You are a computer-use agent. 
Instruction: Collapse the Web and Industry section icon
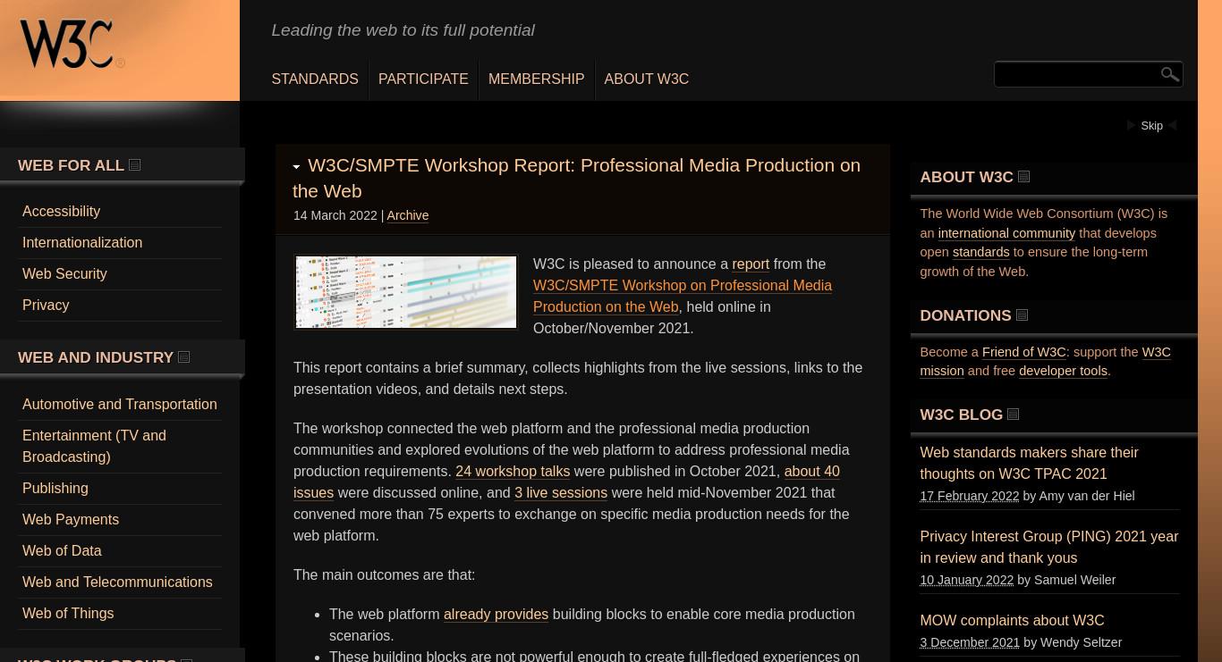pyautogui.click(x=184, y=356)
